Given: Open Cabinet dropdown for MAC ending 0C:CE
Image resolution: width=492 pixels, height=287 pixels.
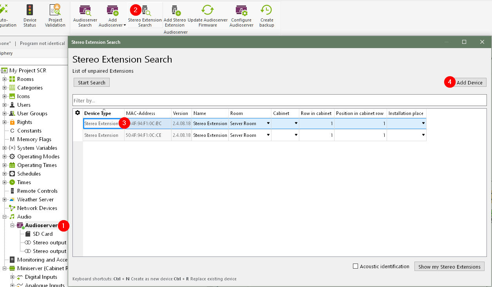Looking at the screenshot, I should click(296, 135).
